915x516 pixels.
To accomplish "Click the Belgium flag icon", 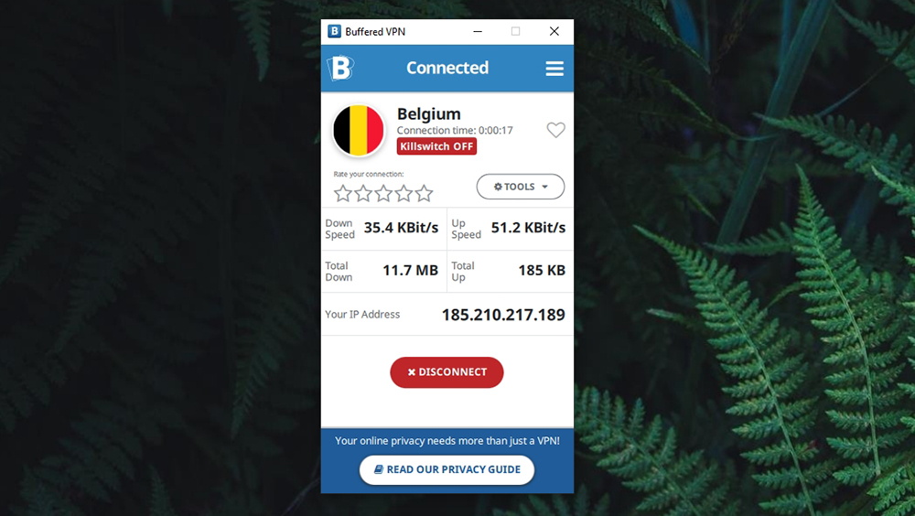I will 359,130.
